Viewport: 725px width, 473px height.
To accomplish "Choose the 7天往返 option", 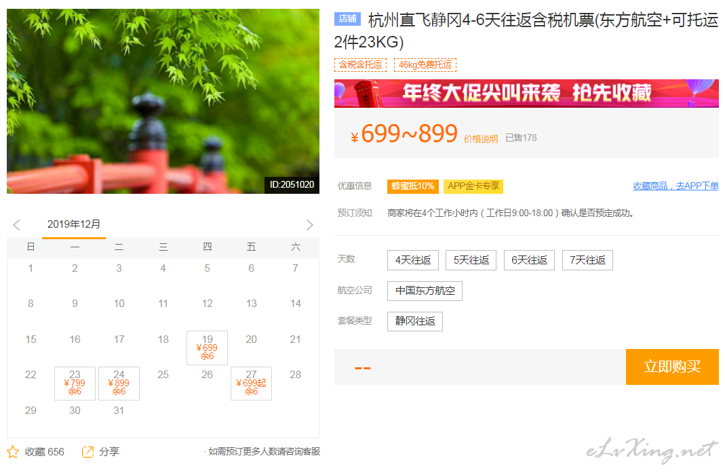I will (x=588, y=260).
